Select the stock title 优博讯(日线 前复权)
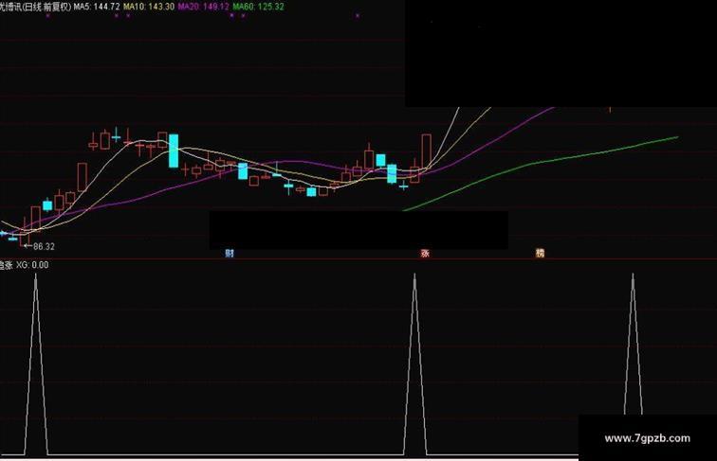 [x=36, y=7]
